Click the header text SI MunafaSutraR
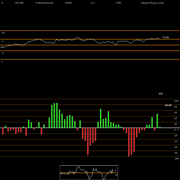Viewport: 180px width, 180px height. point(44,3)
